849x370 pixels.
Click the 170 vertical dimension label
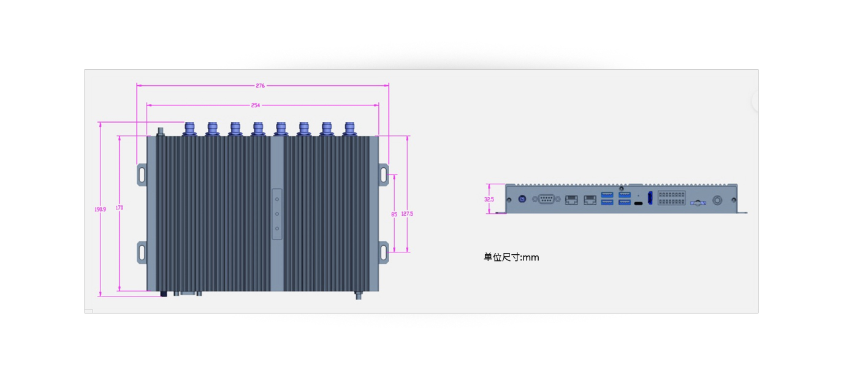click(x=119, y=208)
